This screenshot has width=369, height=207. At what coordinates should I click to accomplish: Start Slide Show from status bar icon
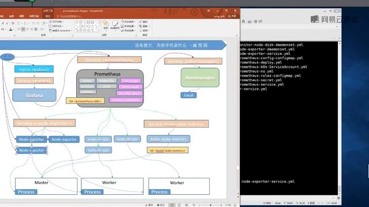pos(194,205)
